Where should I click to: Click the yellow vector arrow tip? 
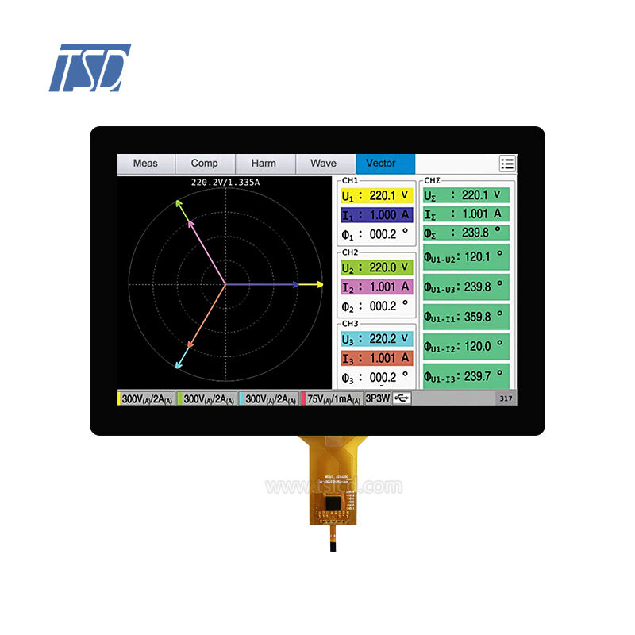pyautogui.click(x=320, y=284)
